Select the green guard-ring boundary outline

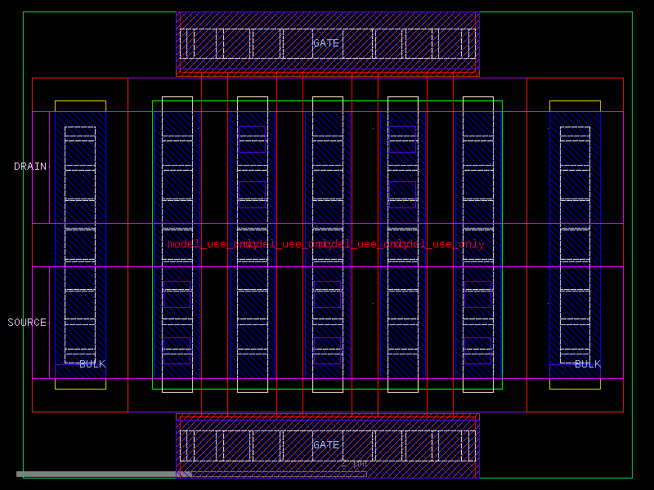(x=154, y=245)
